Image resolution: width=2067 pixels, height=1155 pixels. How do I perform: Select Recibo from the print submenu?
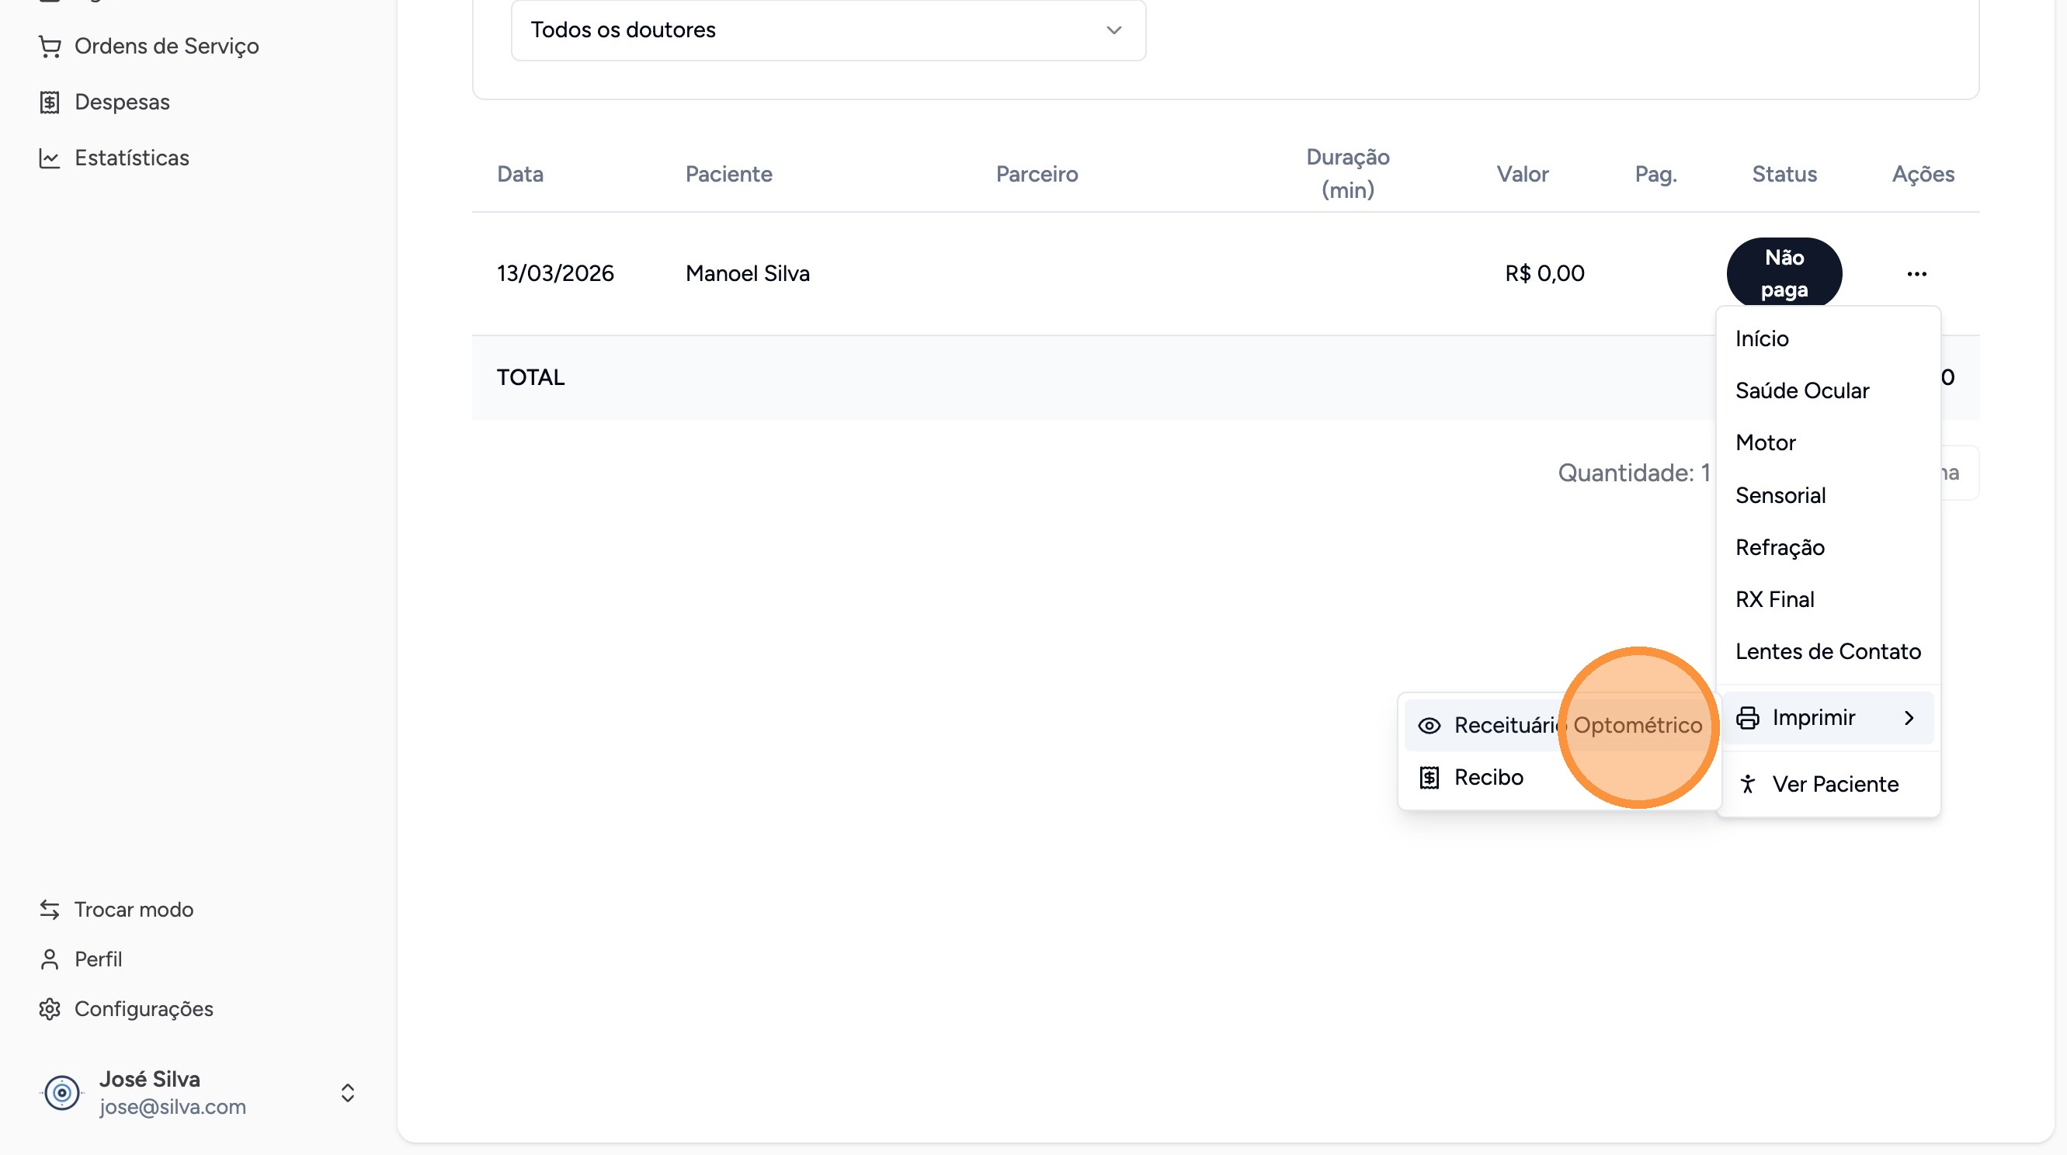click(1489, 777)
